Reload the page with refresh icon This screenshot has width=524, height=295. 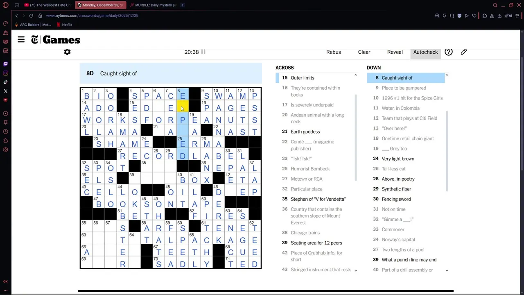click(31, 16)
